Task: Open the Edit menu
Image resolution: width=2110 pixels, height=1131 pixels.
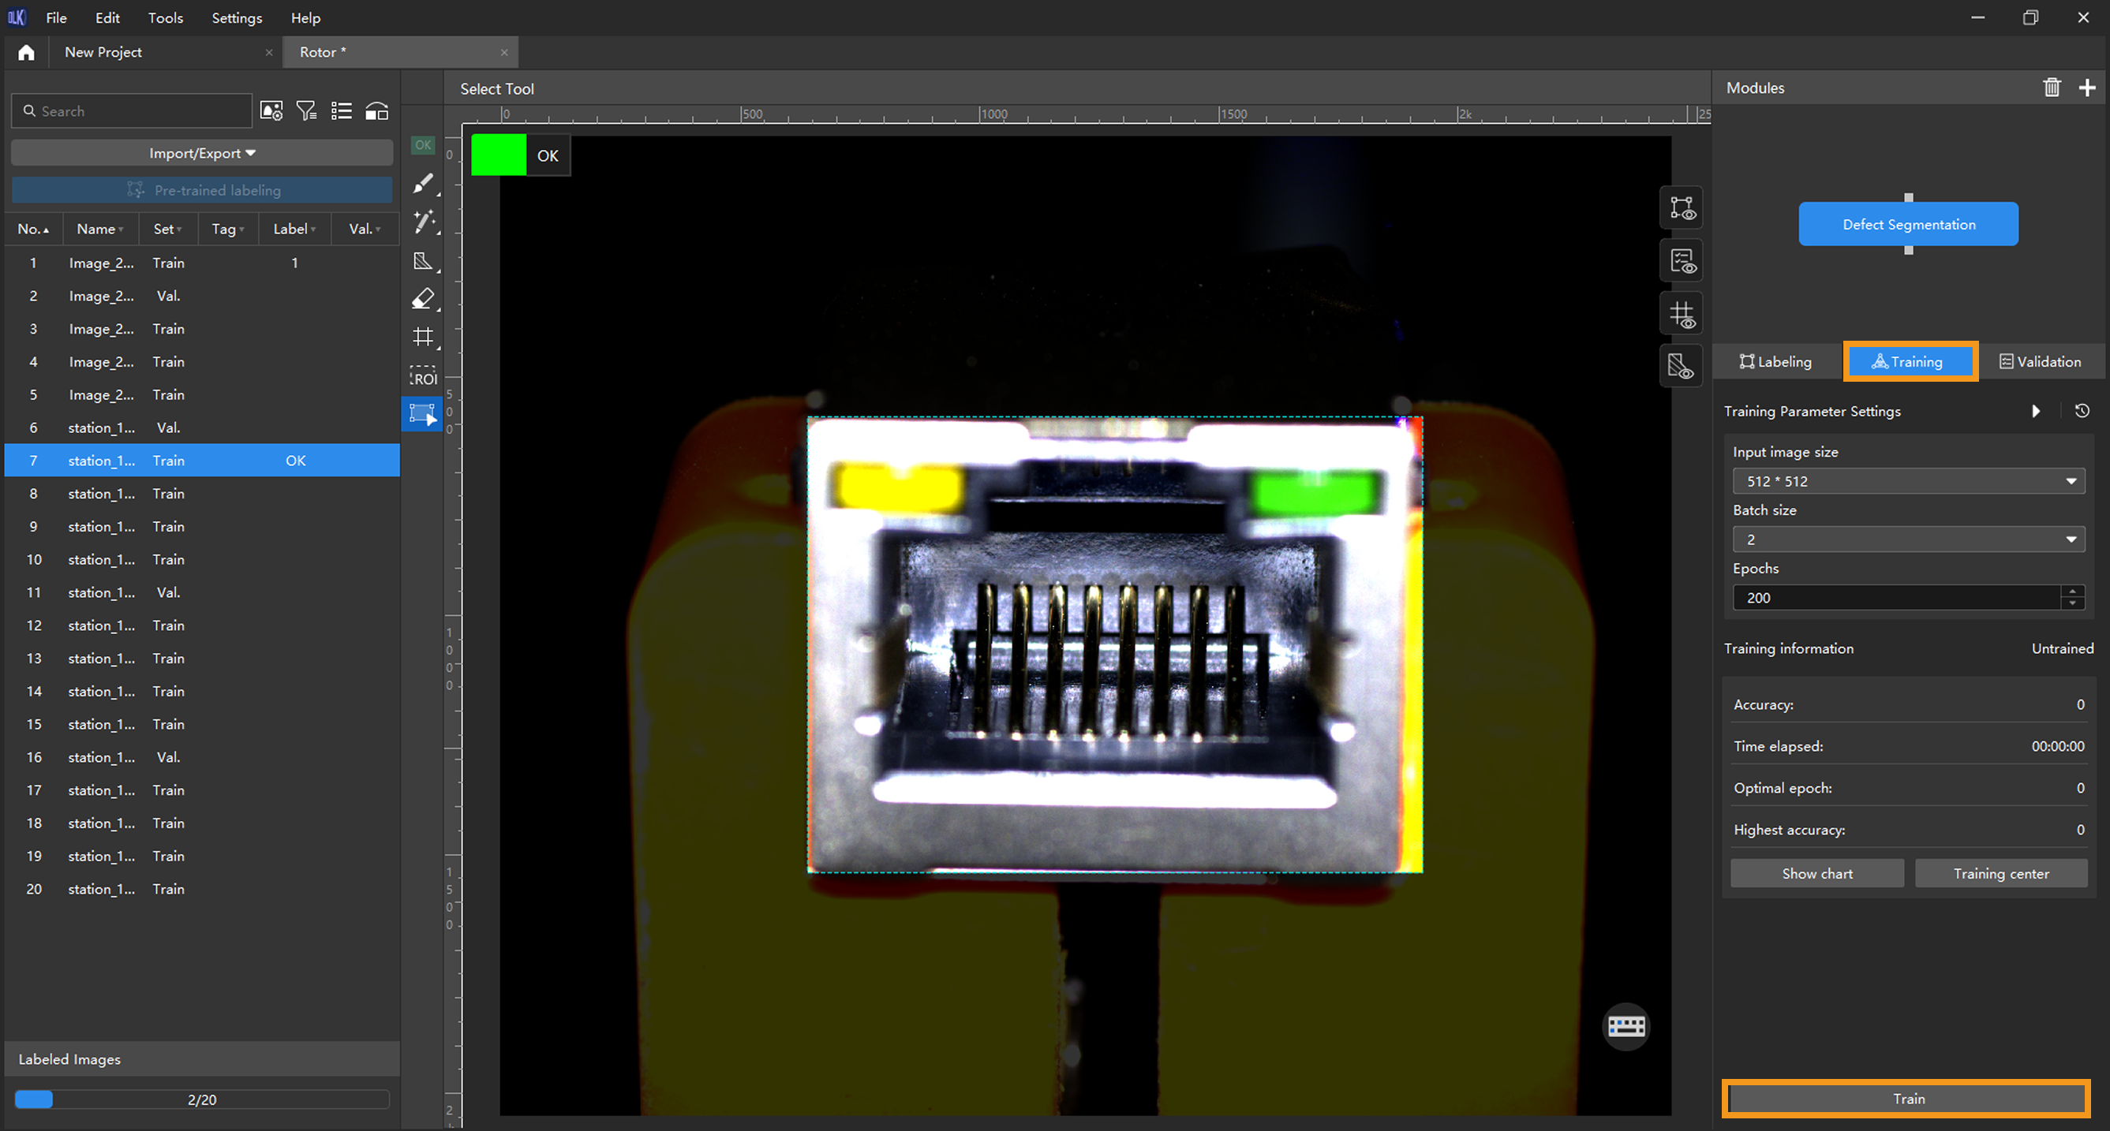Action: 107,18
